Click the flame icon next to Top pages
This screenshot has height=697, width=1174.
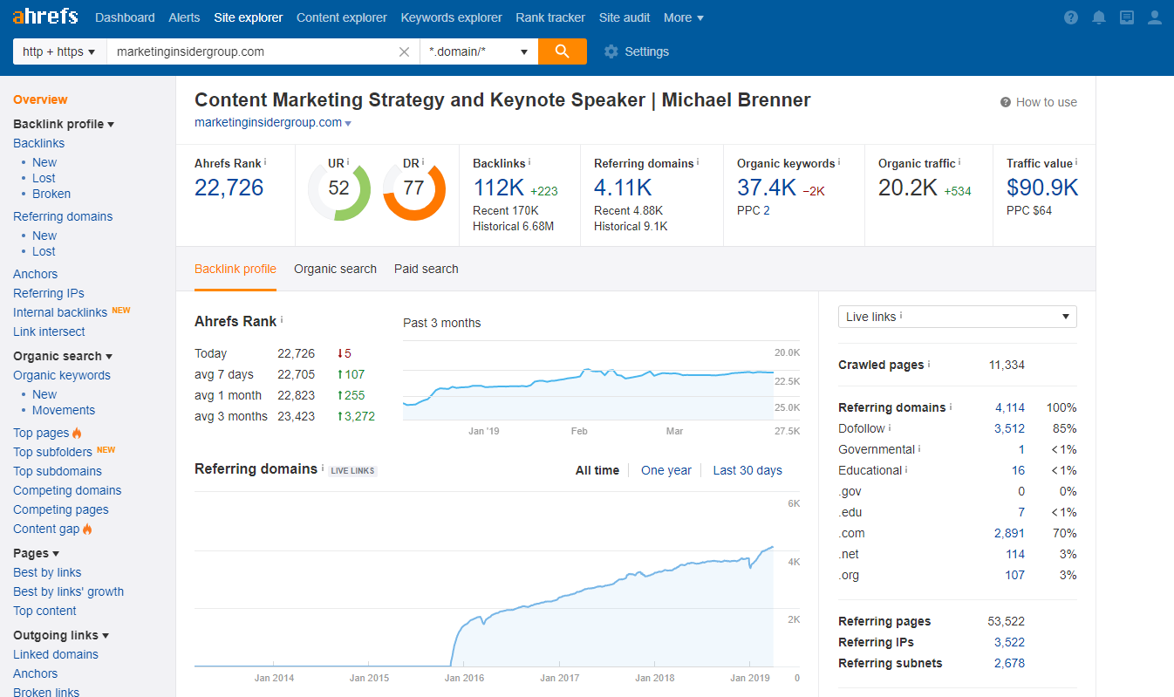click(77, 433)
